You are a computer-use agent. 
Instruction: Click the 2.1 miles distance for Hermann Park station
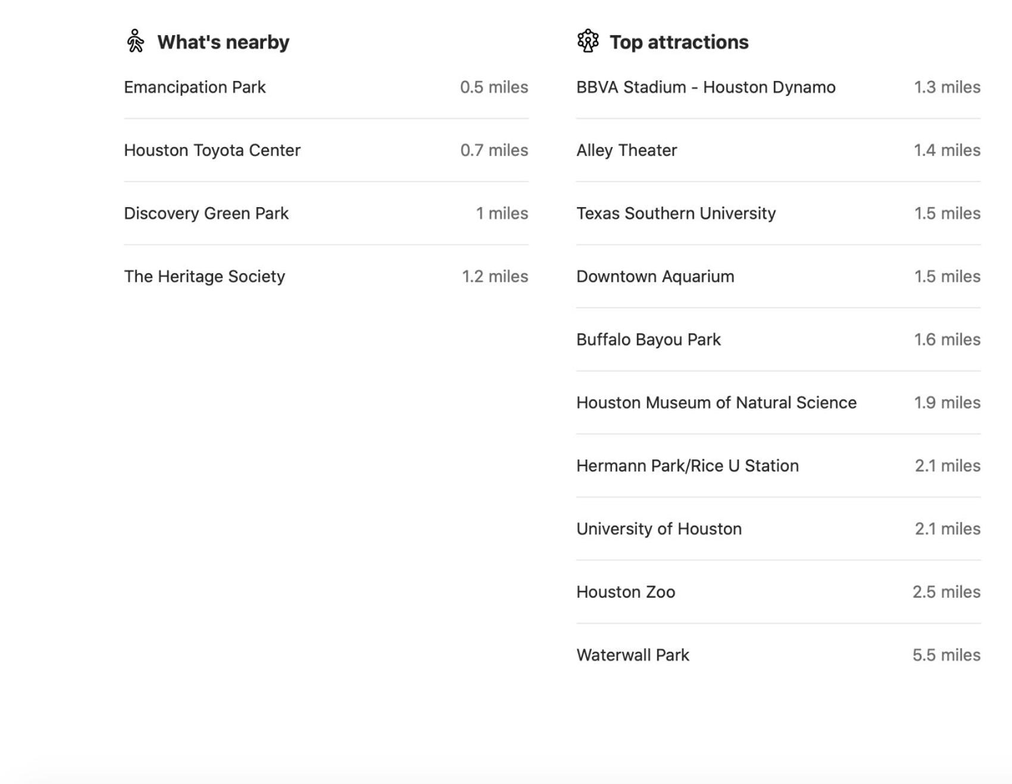click(948, 466)
